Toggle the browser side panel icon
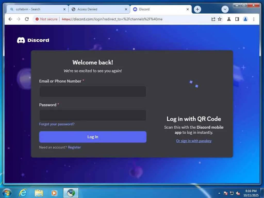This screenshot has height=198, width=264. 237,19
